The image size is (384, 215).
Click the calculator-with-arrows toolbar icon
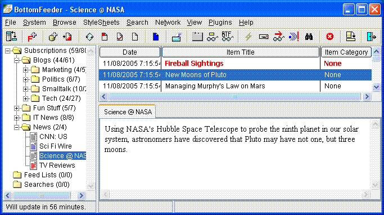coord(11,37)
